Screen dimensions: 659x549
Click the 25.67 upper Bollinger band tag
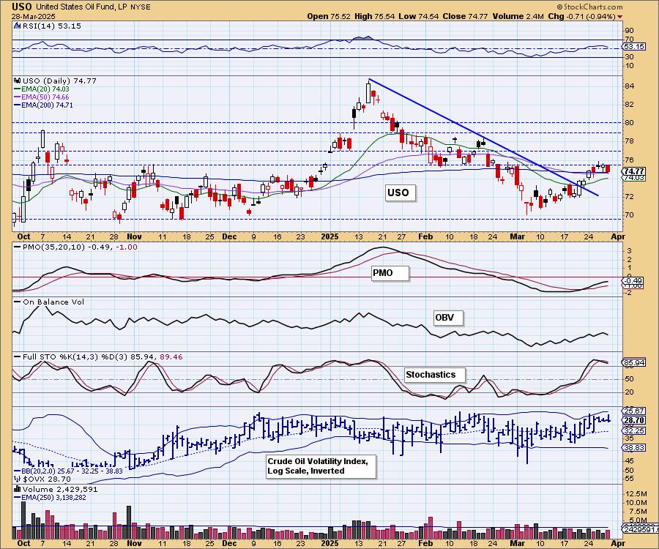pos(635,411)
